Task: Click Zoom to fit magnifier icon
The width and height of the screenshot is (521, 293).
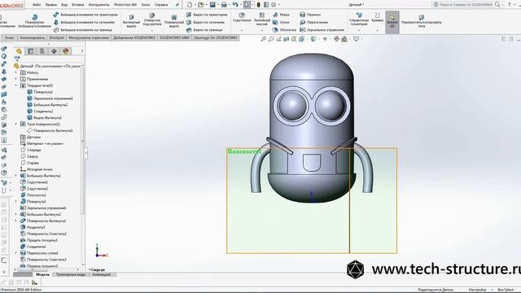Action: (x=264, y=39)
